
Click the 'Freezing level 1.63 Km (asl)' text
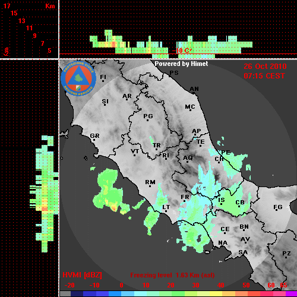172,275
